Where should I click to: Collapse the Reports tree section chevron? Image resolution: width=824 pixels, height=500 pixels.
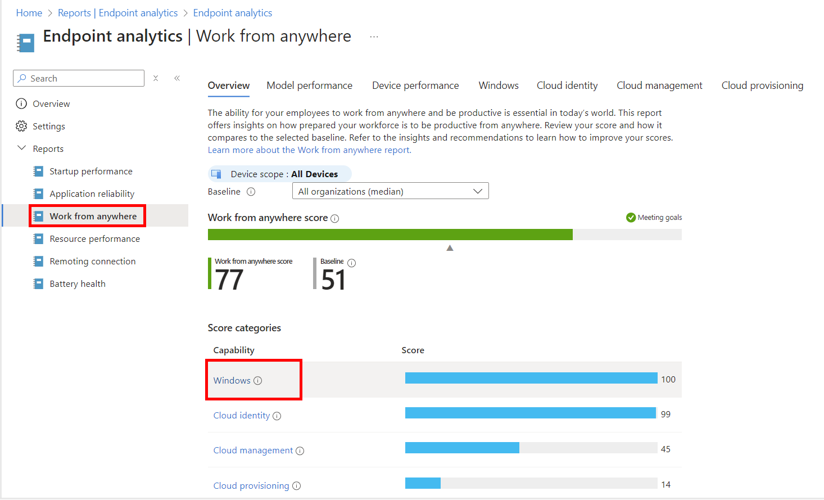pyautogui.click(x=22, y=148)
